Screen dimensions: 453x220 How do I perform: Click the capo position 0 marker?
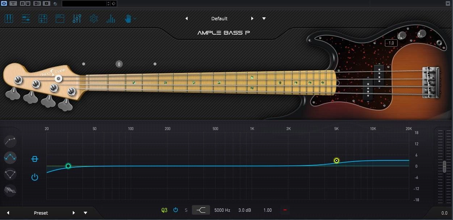(x=119, y=64)
